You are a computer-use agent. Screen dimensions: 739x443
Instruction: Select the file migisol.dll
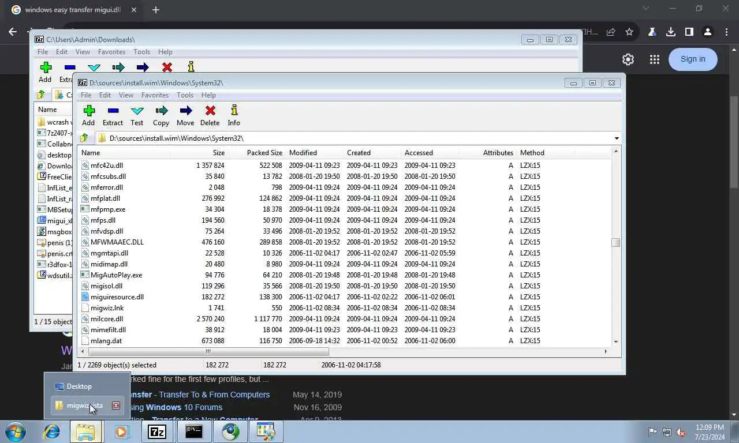pos(107,286)
